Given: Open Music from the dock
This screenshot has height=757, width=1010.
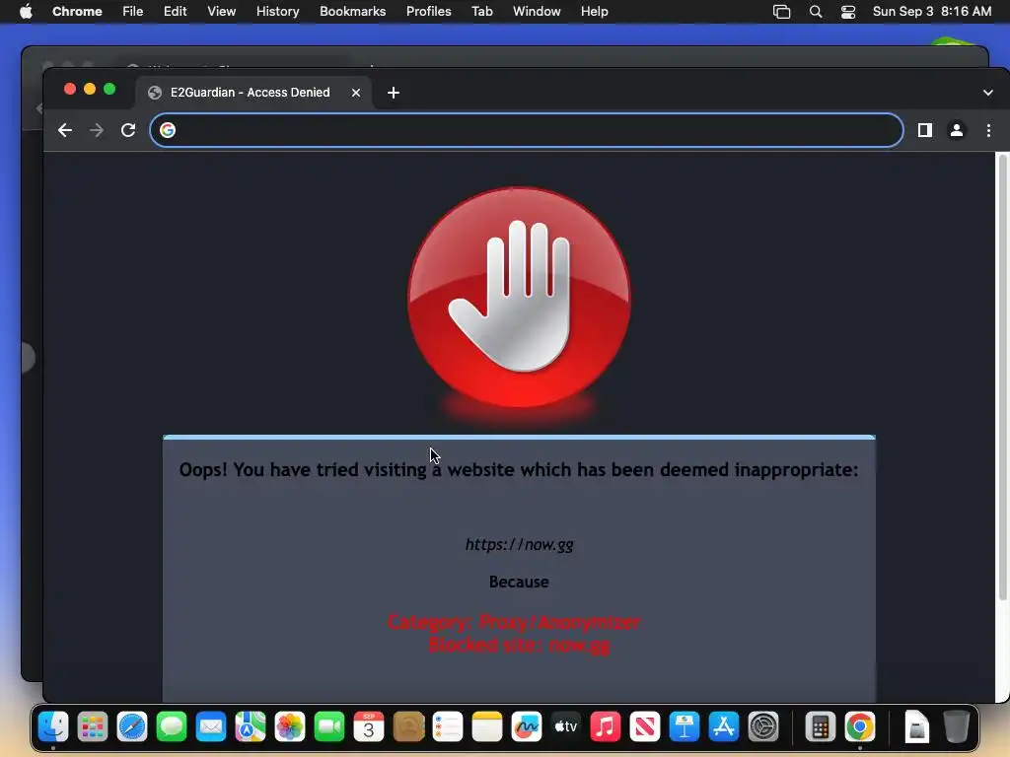Looking at the screenshot, I should tap(606, 727).
